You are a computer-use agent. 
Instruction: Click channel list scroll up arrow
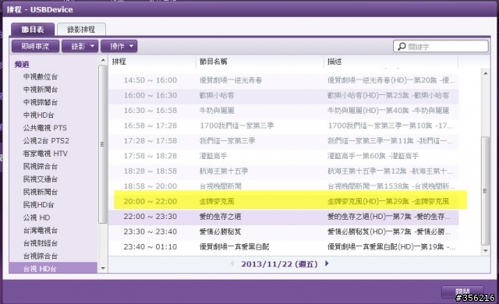coord(103,60)
